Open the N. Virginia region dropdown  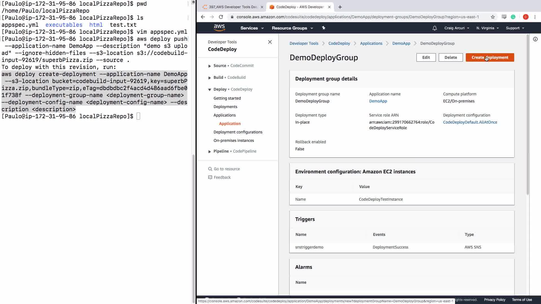[x=487, y=28]
